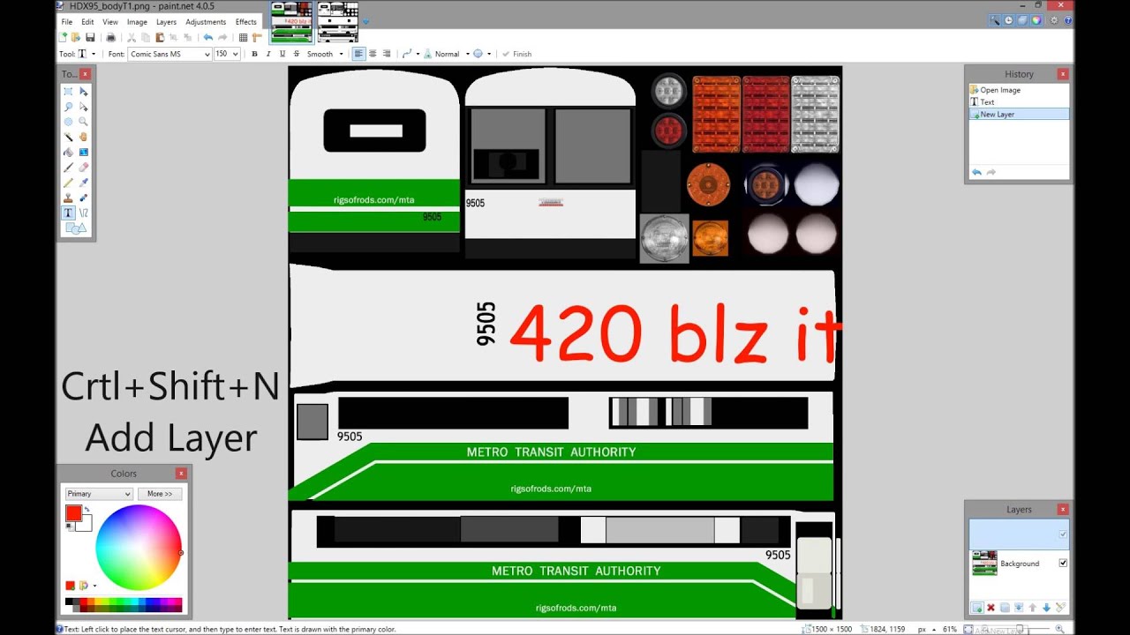Open the View menu
The width and height of the screenshot is (1130, 635).
110,21
